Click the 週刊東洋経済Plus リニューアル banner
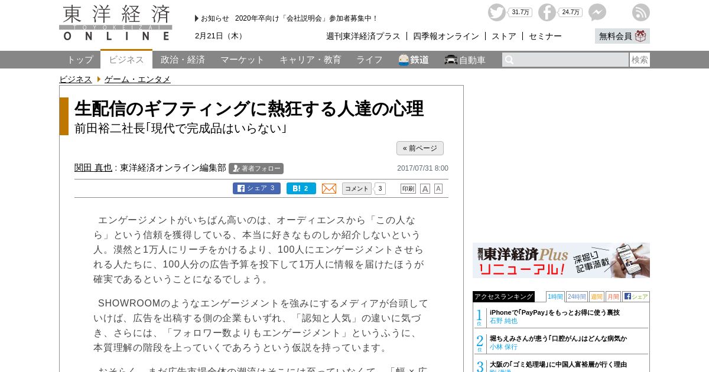 (561, 260)
